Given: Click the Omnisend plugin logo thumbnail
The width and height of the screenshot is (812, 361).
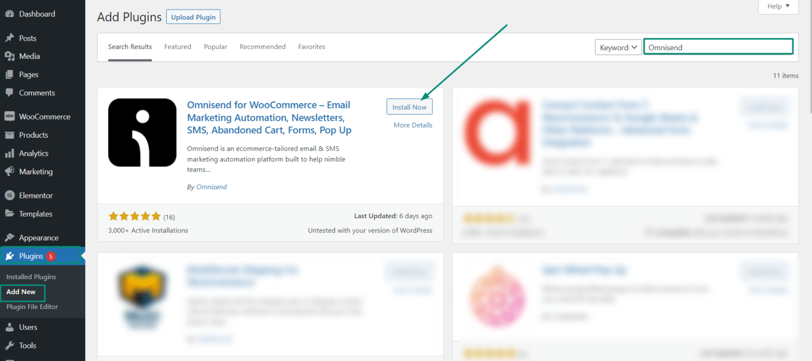Looking at the screenshot, I should 142,133.
